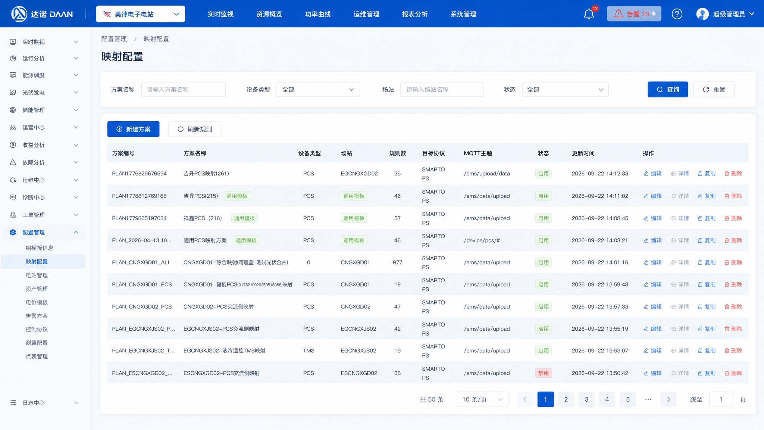764x430 pixels.
Task: Open the 系统管理 top menu
Action: [463, 14]
